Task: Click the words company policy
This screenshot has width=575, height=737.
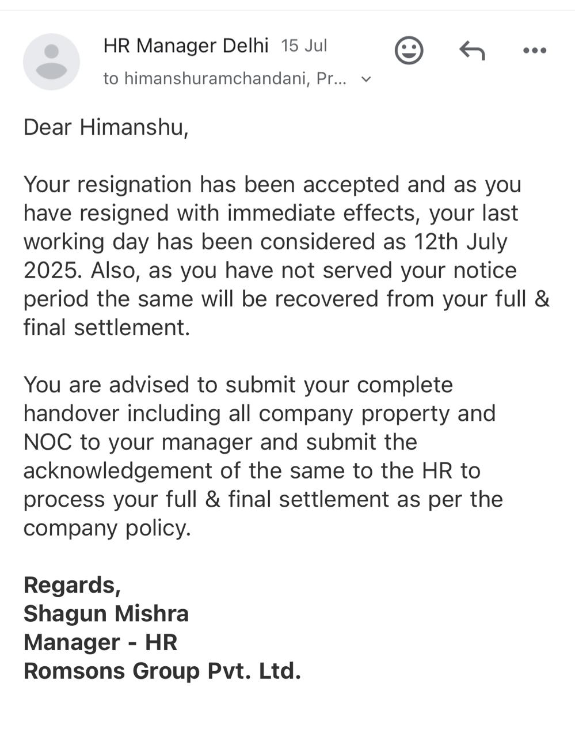Action: click(106, 528)
